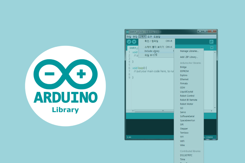The width and height of the screenshot is (245, 163).
Task: Click the Verify/Compile checkmark toolbar icon
Action: click(129, 42)
